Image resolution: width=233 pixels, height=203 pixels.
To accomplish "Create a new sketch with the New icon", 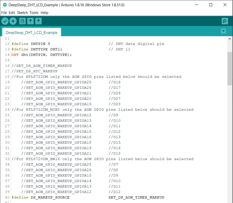I will pyautogui.click(x=22, y=21).
